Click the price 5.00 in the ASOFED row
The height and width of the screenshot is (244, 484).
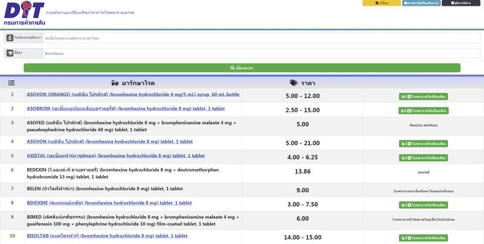[x=302, y=124]
